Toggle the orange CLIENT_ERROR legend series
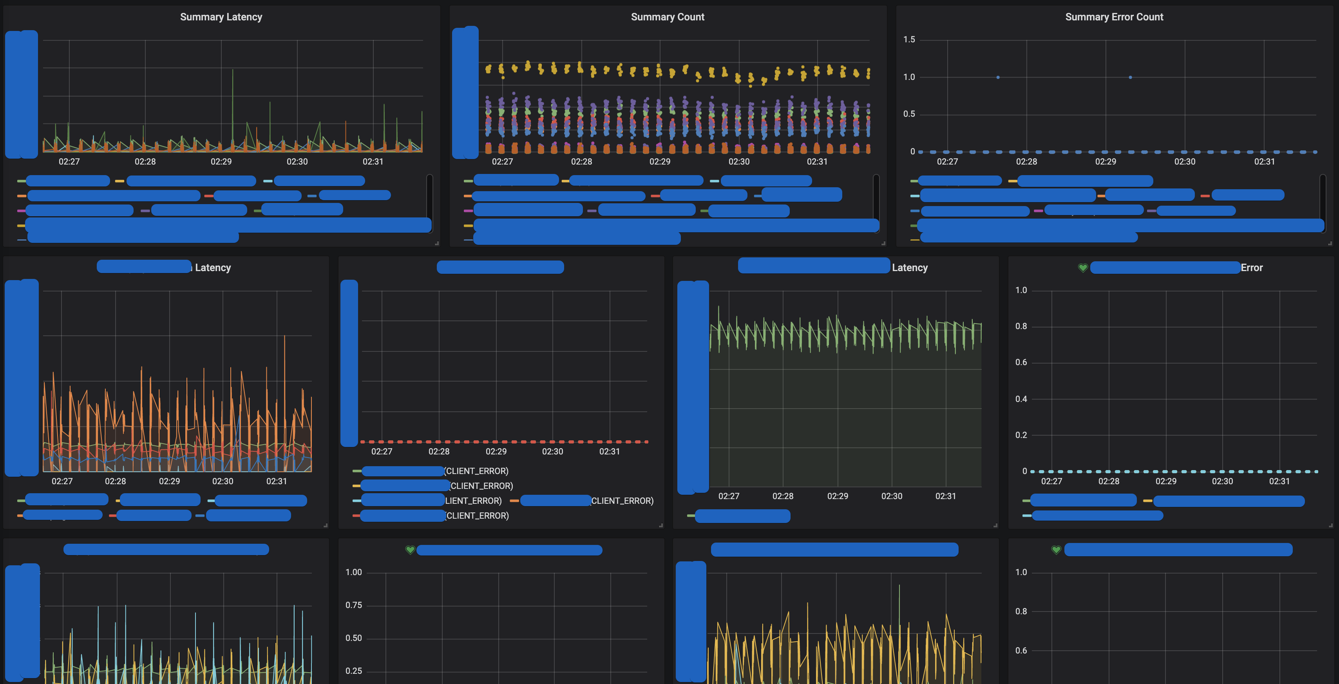 coord(622,501)
